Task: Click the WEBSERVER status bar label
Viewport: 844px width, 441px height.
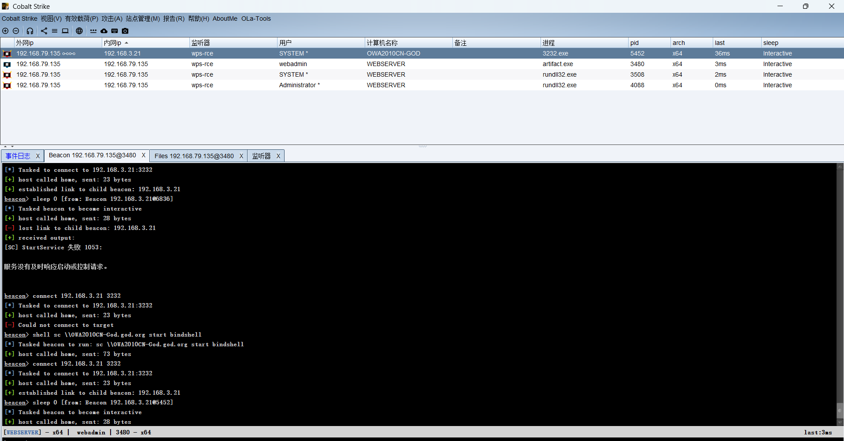Action: [x=22, y=432]
